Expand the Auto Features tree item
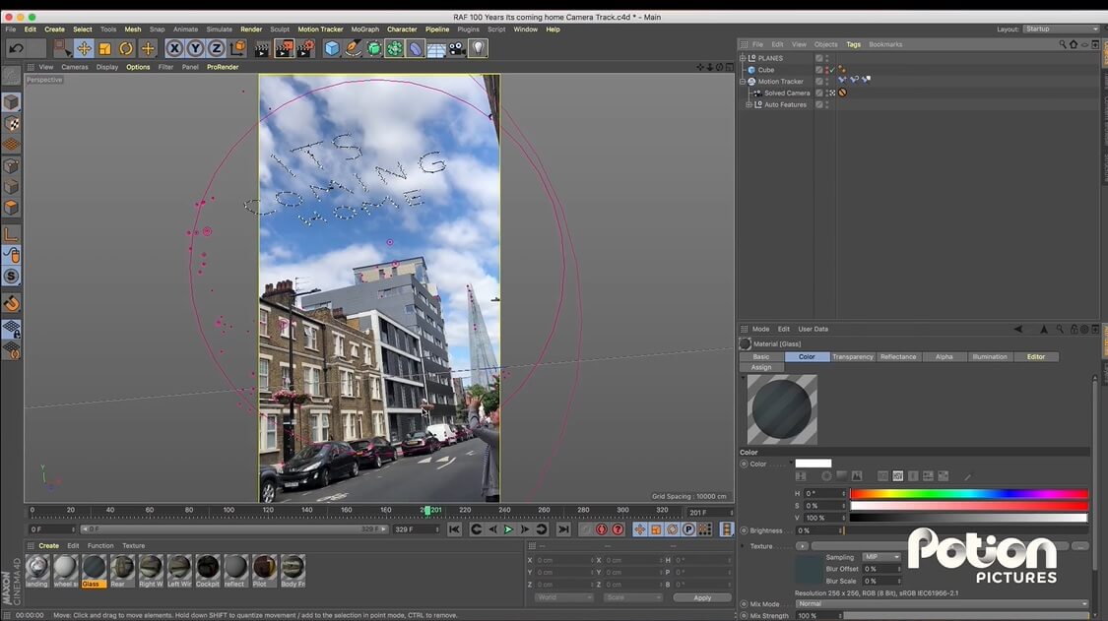Screen dimensions: 1108x621 (x=749, y=104)
